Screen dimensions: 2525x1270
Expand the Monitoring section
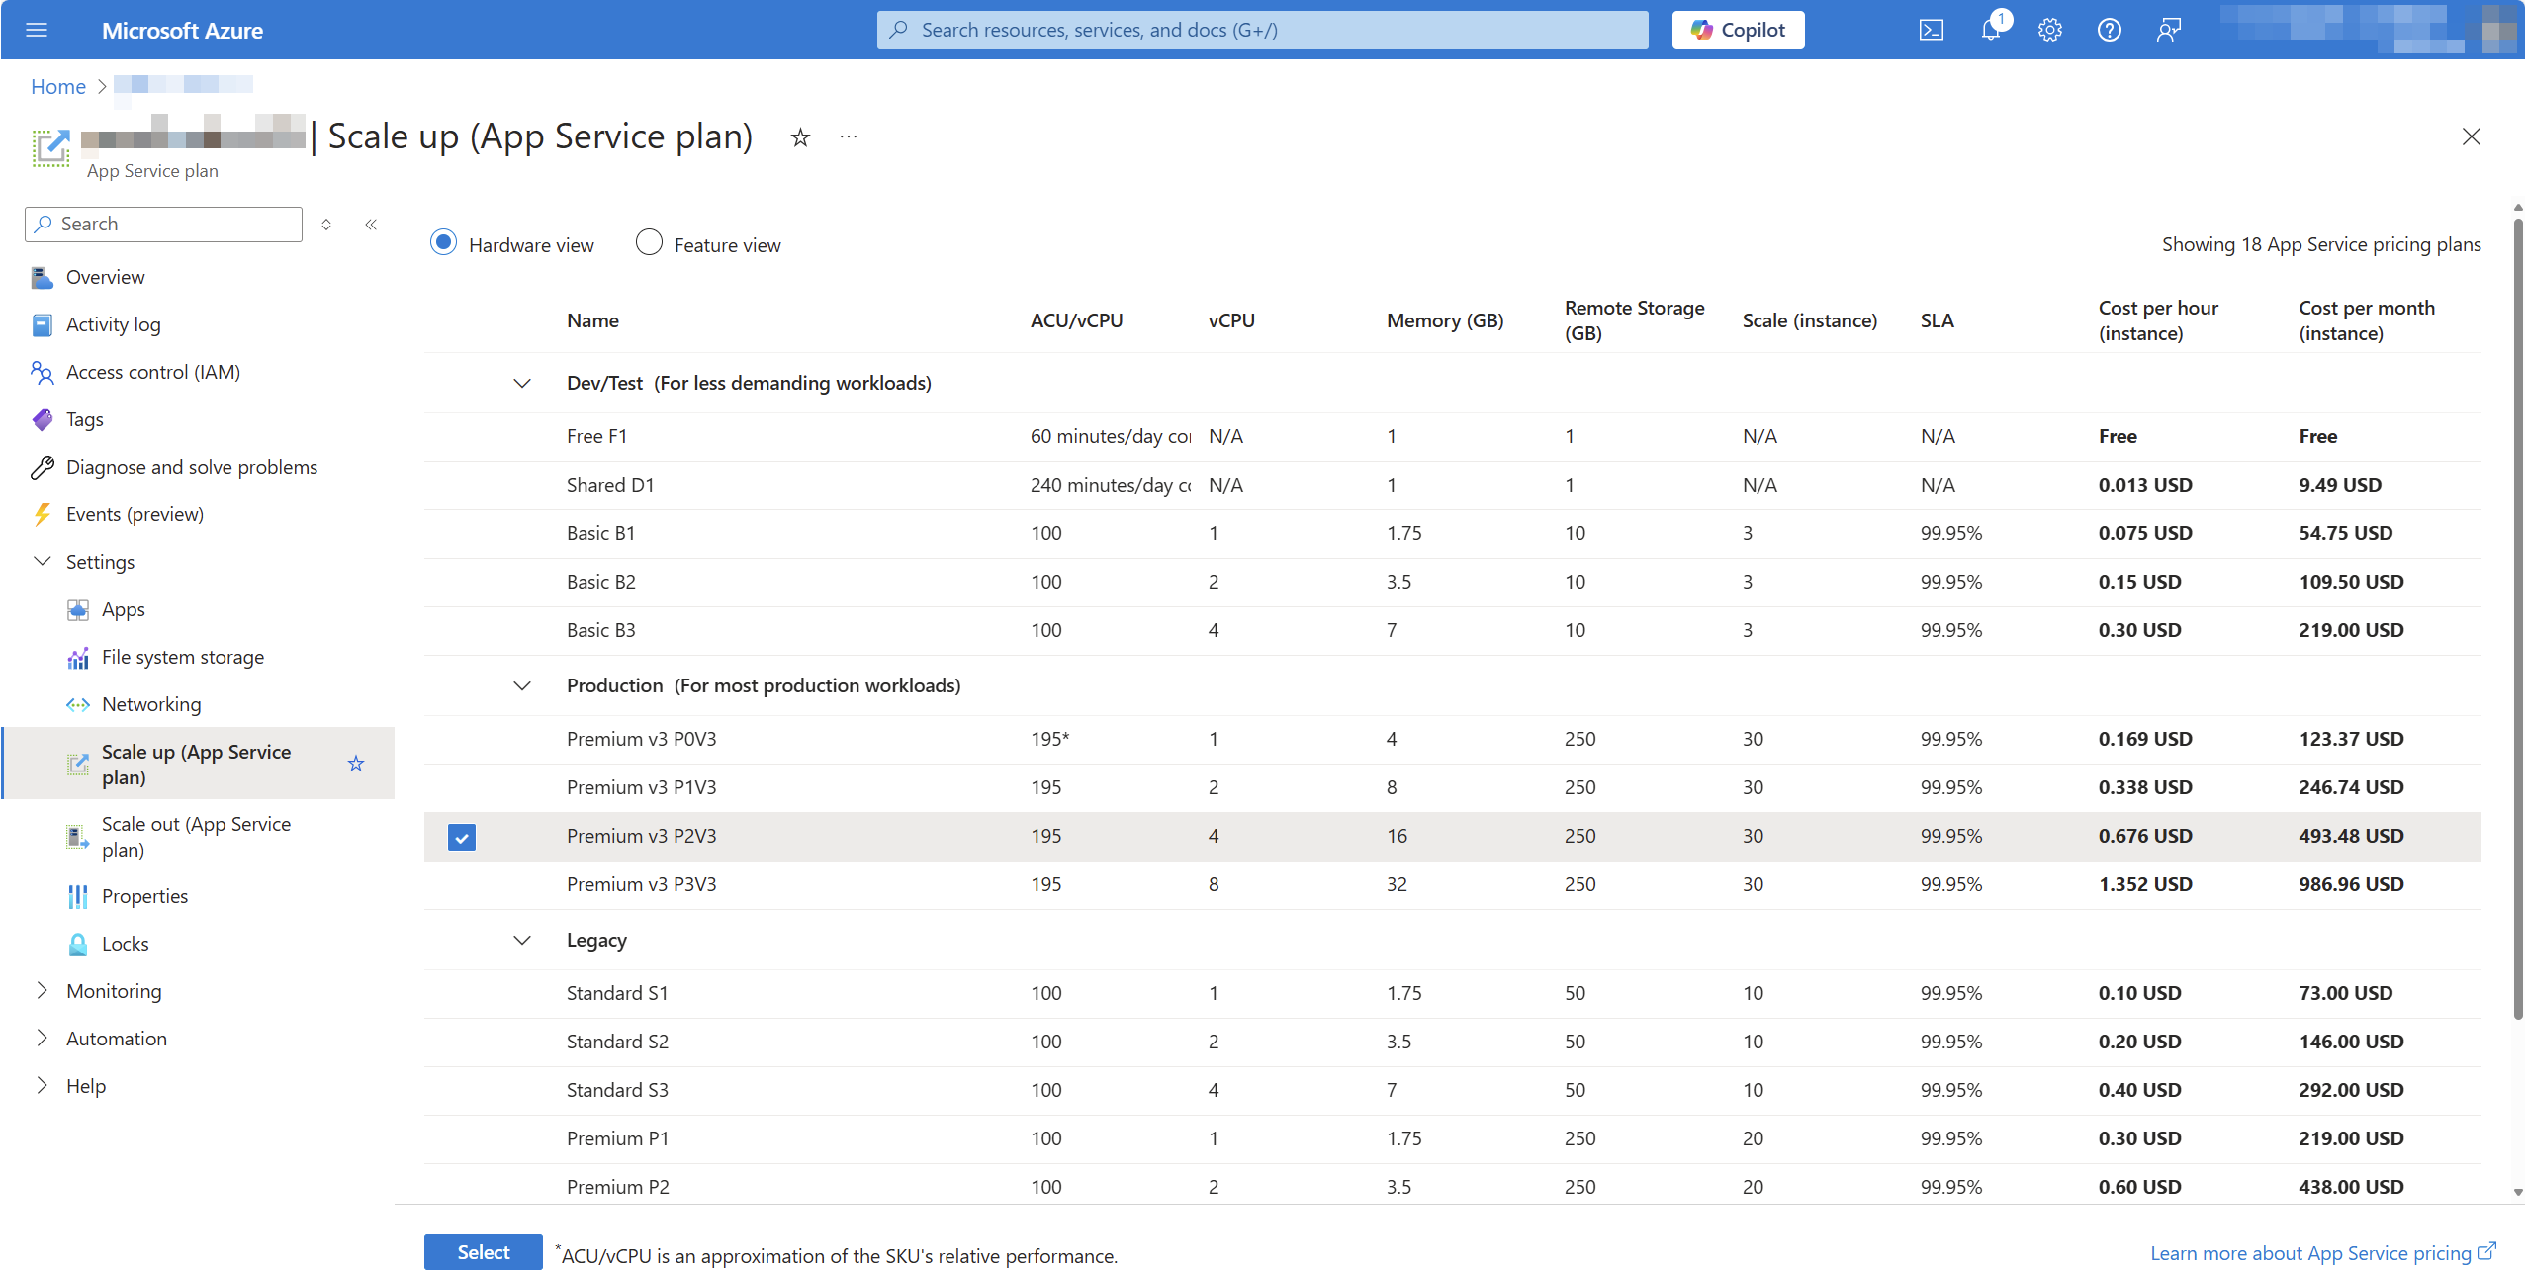coord(42,991)
